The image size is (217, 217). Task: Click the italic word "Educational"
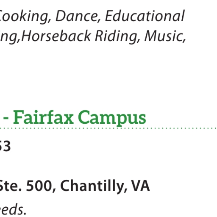[145, 16]
